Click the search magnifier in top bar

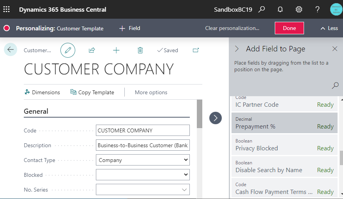coord(262,9)
